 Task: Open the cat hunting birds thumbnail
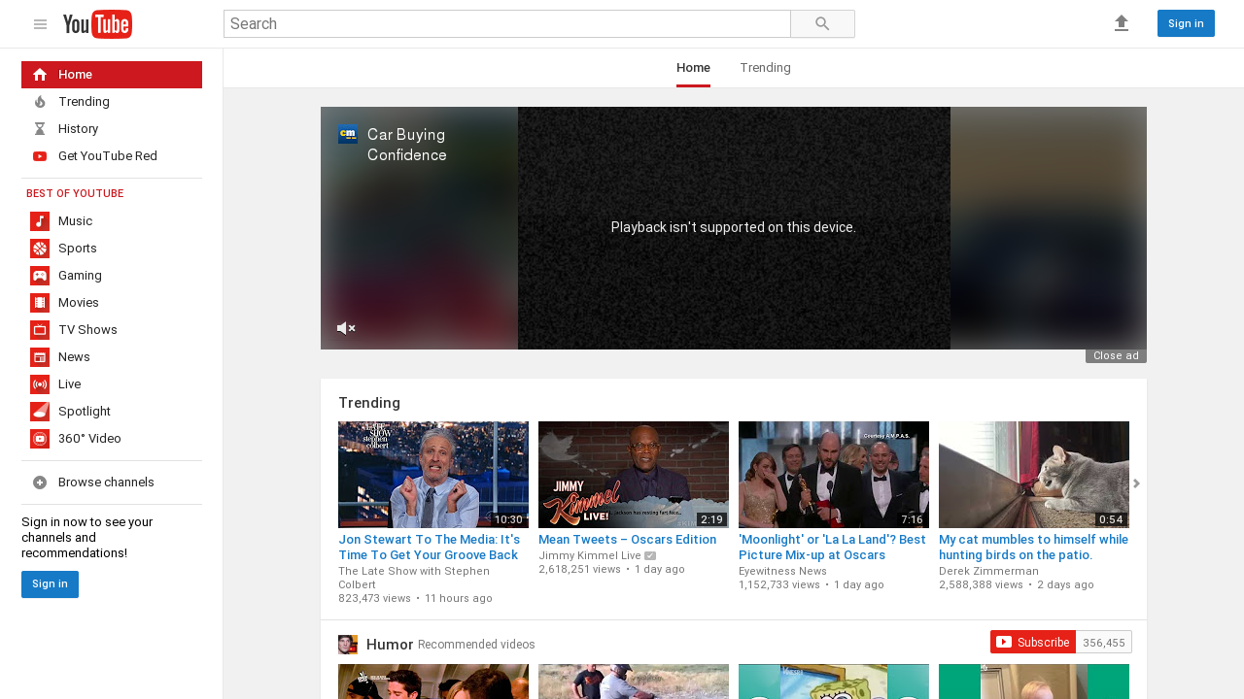coord(1034,475)
